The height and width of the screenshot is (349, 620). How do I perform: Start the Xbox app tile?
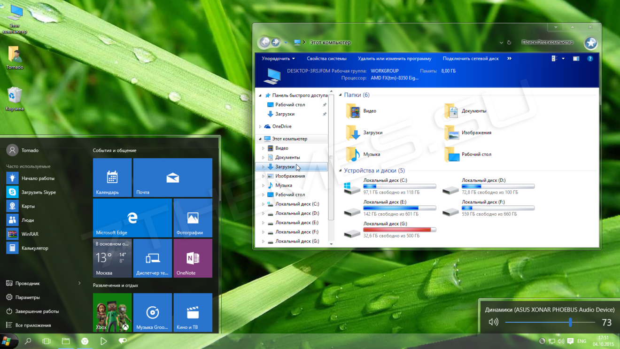[112, 312]
